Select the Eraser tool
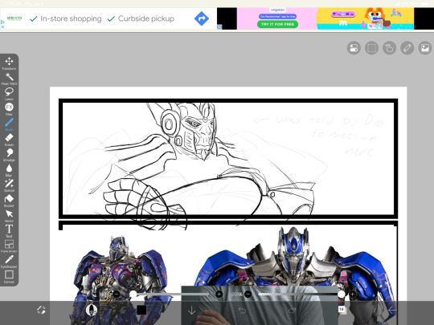This screenshot has height=325, width=434. 9,140
